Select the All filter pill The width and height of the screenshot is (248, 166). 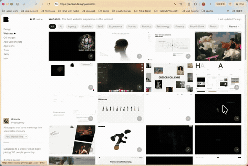(52, 27)
